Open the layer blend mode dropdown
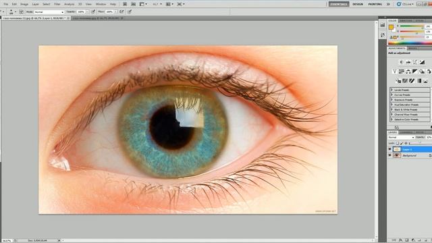 coord(401,137)
